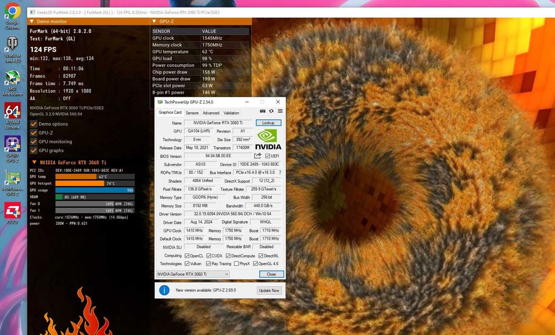Click the fan 1 RPM bar

(x=95, y=210)
